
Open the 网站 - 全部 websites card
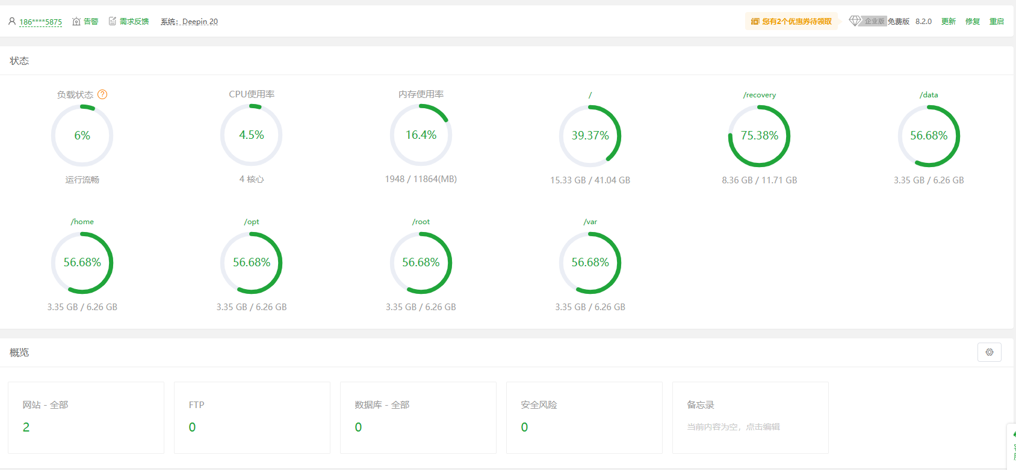point(86,418)
